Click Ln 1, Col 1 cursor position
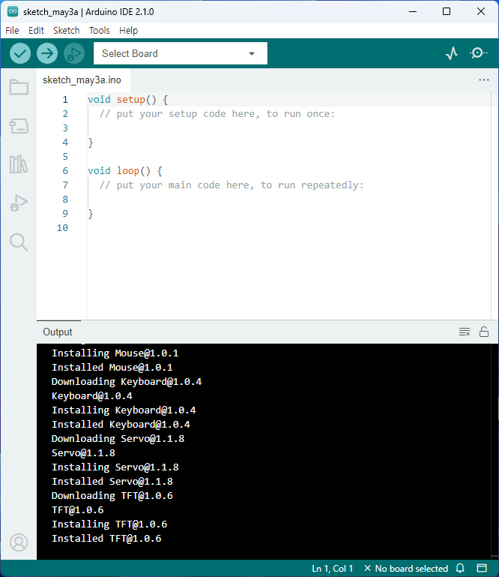 pyautogui.click(x=333, y=569)
